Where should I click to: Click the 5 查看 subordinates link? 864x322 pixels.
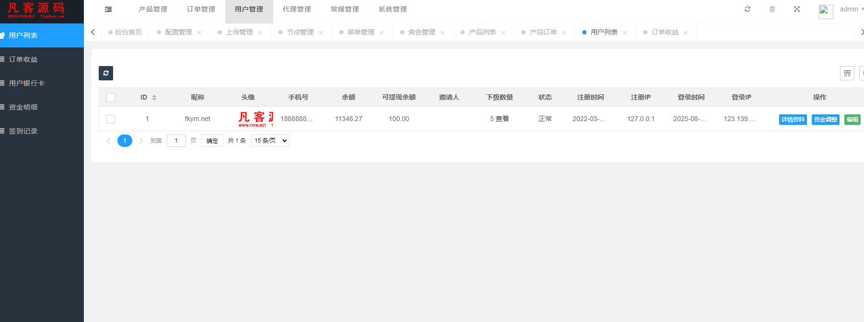tap(499, 119)
